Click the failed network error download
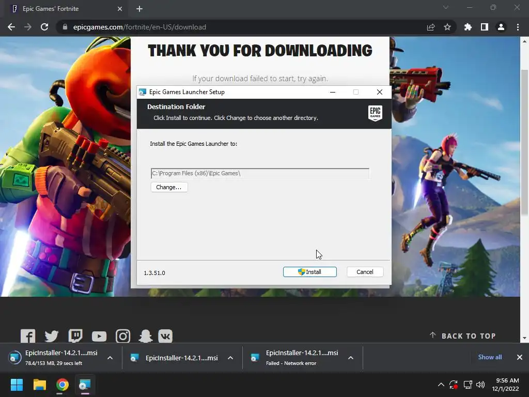 point(294,358)
